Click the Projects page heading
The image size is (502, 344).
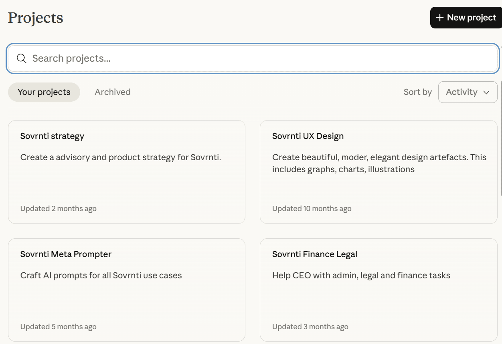36,18
